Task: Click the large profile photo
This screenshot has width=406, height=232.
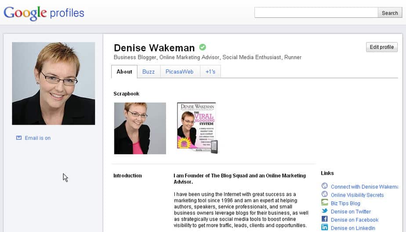Action: tap(54, 83)
